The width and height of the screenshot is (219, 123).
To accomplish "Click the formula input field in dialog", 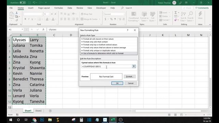I will [107, 67].
